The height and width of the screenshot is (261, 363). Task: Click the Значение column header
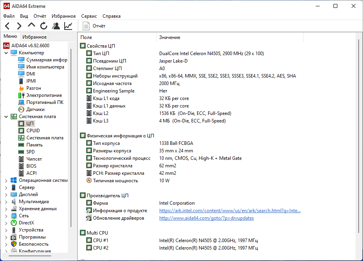tap(230, 37)
